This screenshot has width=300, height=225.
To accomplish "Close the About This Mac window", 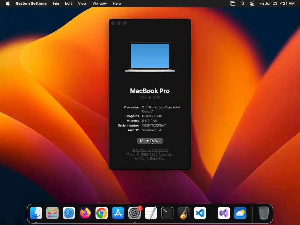I will click(x=113, y=23).
